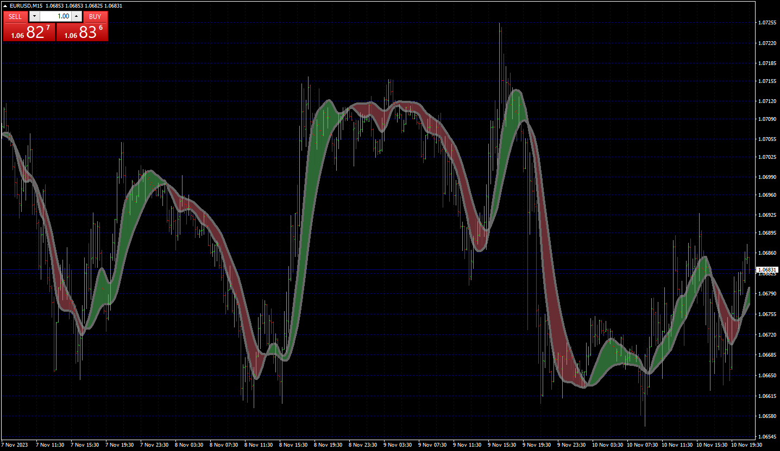Screen dimensions: 780x451
Task: Click the EURUSD,M15 chart title text
Action: click(26, 5)
